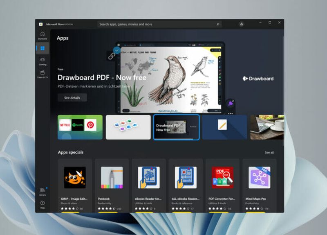Open the Gaming section

[43, 62]
